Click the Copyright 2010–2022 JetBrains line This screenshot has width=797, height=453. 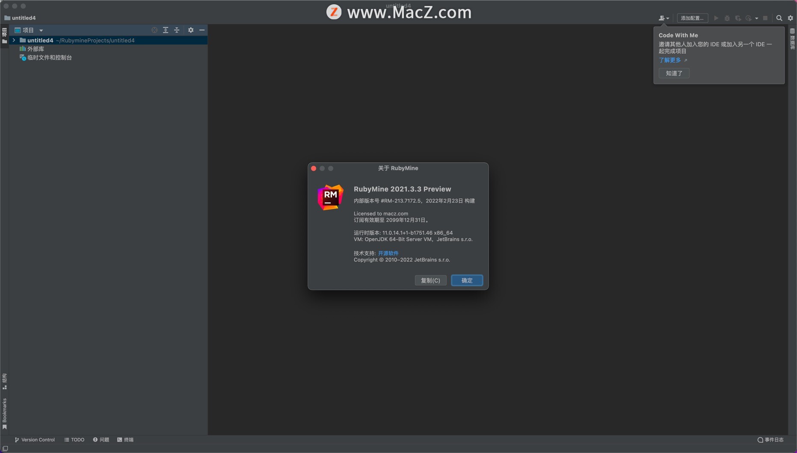pos(402,260)
